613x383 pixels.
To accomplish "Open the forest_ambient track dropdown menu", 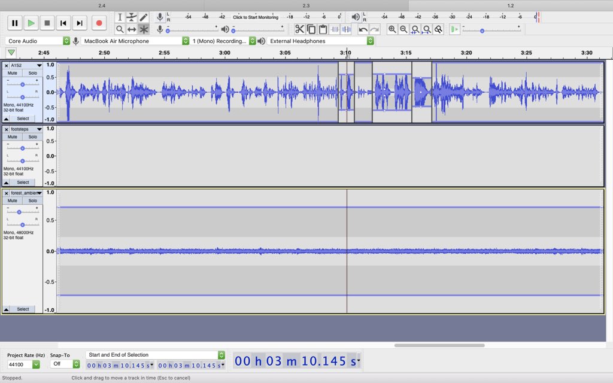I will click(x=39, y=193).
